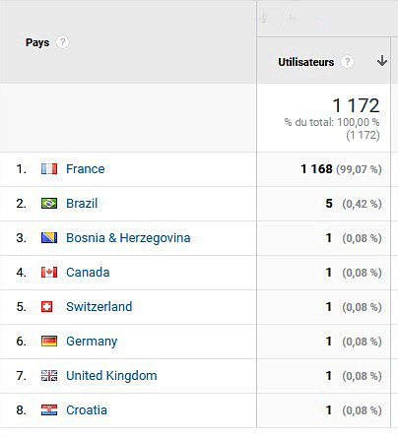
Task: Open the Bosnia & Herzegovina link
Action: pos(128,238)
